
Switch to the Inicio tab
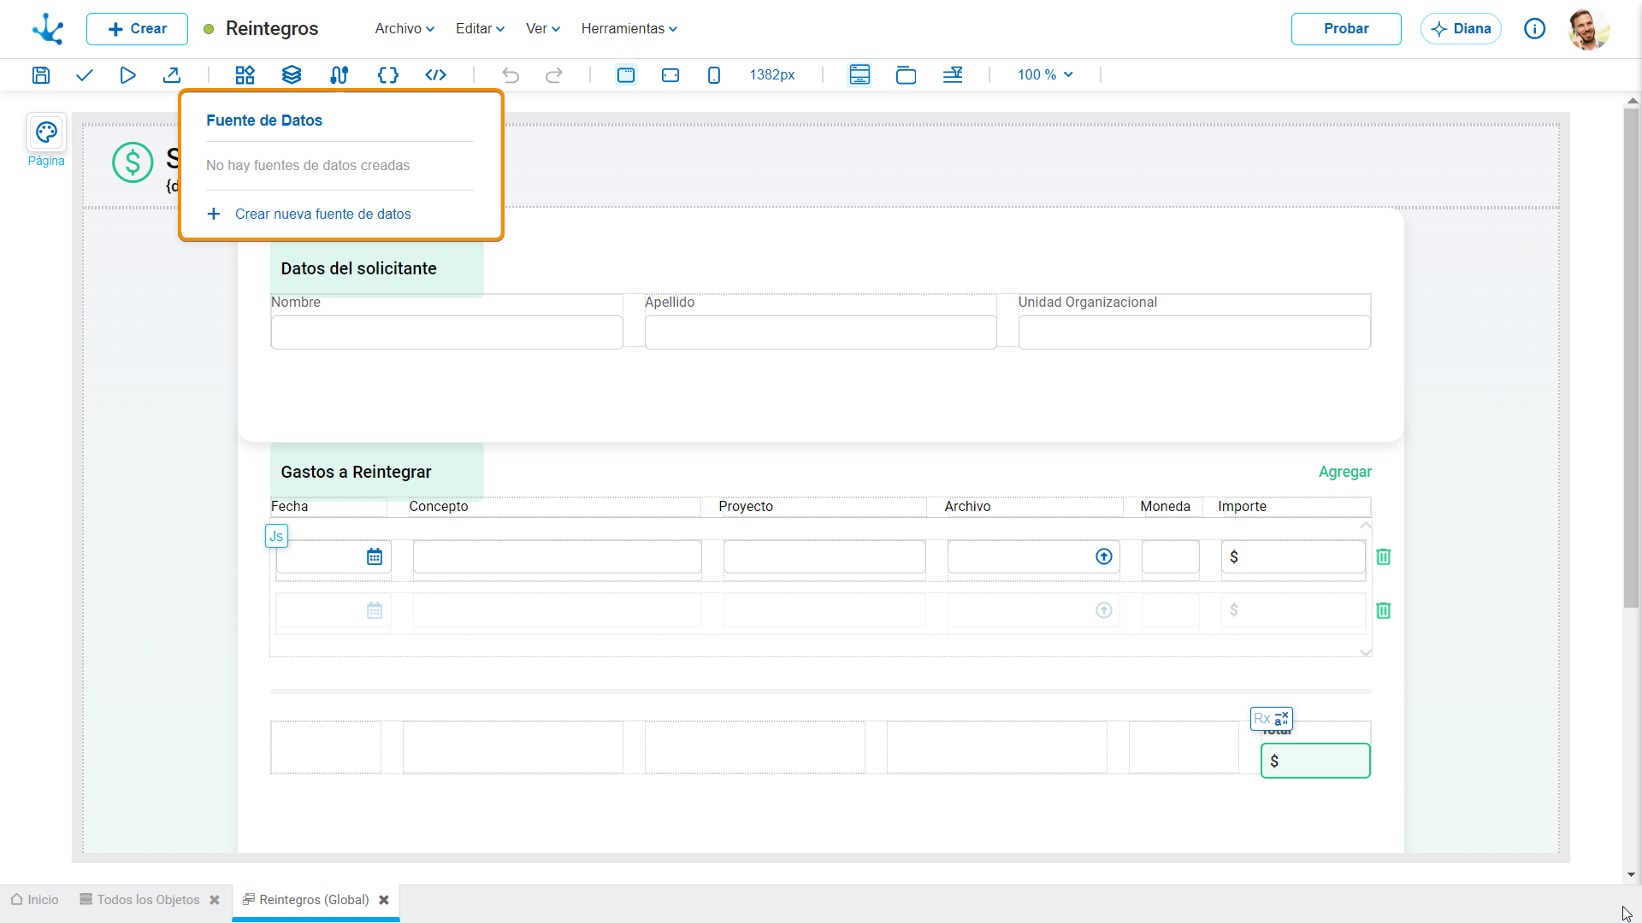(35, 900)
